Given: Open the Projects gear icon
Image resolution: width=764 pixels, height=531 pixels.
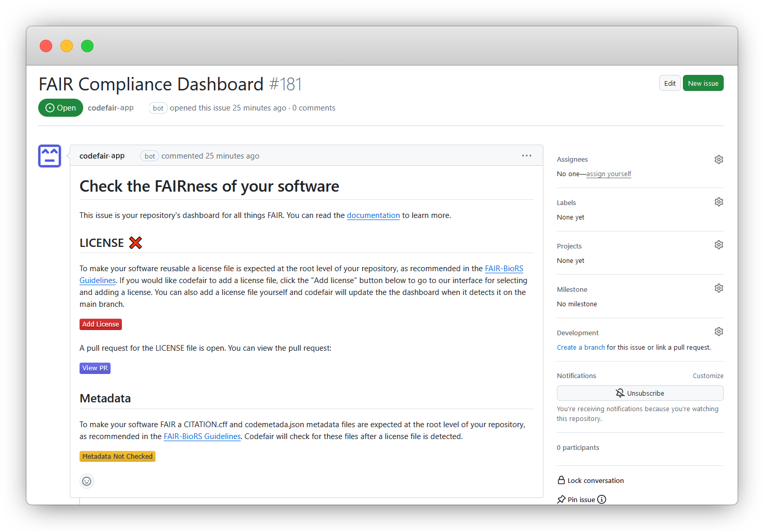Looking at the screenshot, I should (x=719, y=245).
